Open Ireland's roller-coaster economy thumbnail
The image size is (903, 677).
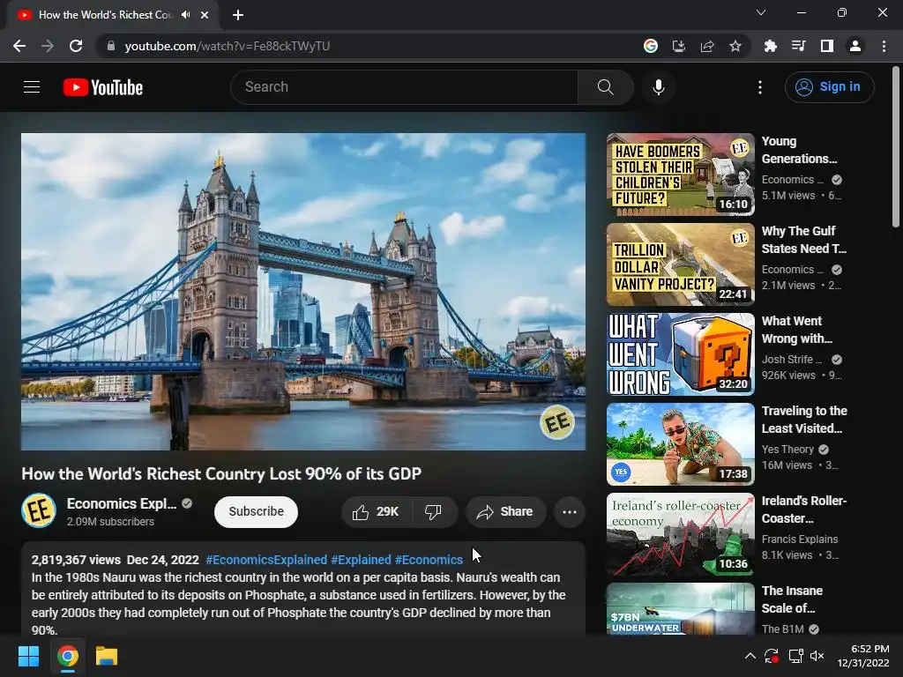point(680,533)
